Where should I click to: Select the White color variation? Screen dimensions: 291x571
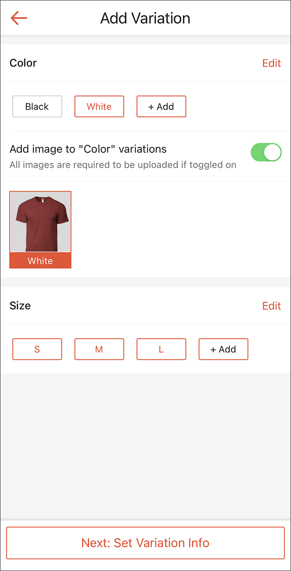[x=99, y=106]
